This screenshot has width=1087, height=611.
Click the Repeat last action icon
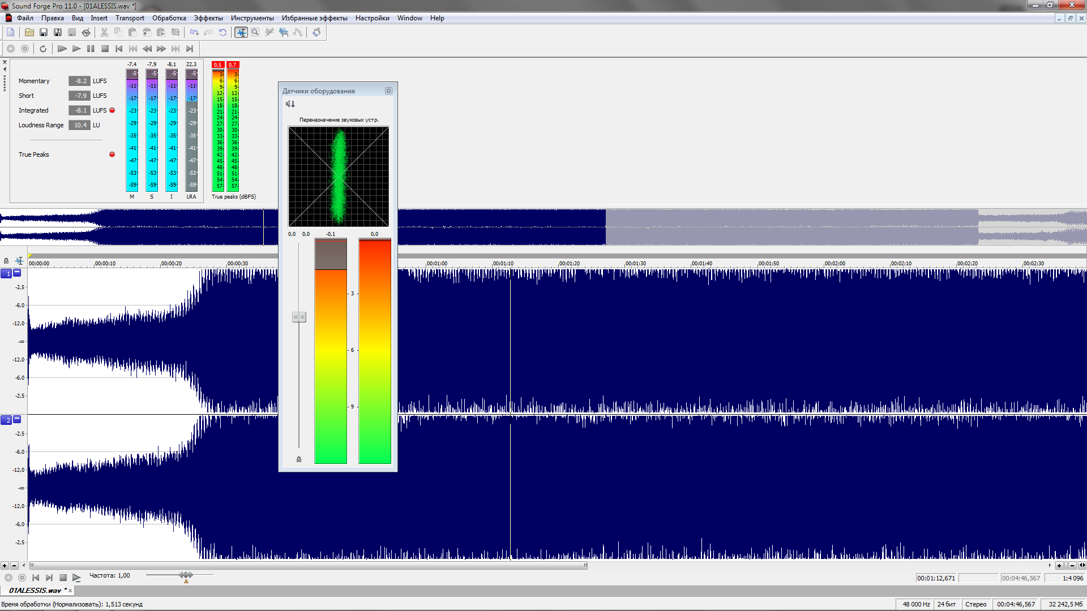(x=222, y=32)
